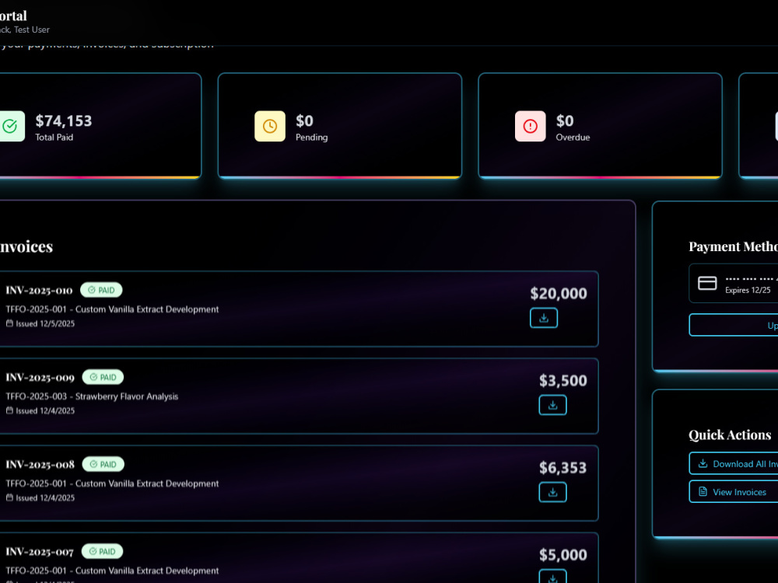778x583 pixels.
Task: Click Strawberry Flavor Analysis description
Action: tap(127, 396)
